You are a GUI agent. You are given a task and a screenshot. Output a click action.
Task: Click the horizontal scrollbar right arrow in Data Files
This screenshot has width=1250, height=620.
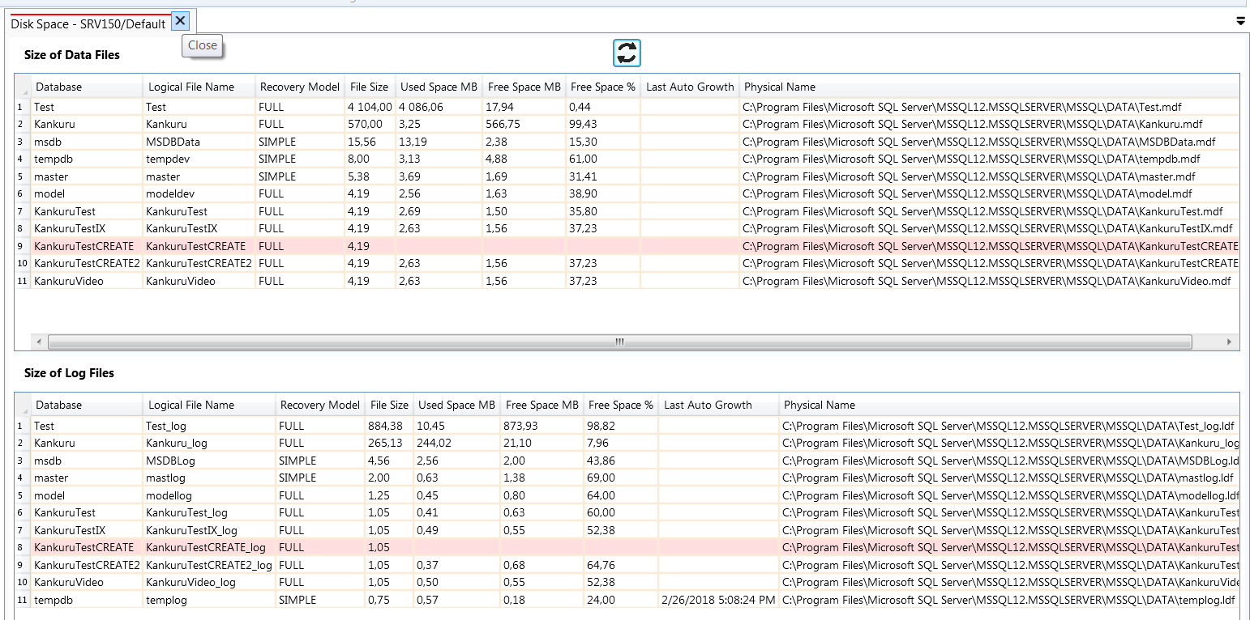click(x=1230, y=342)
